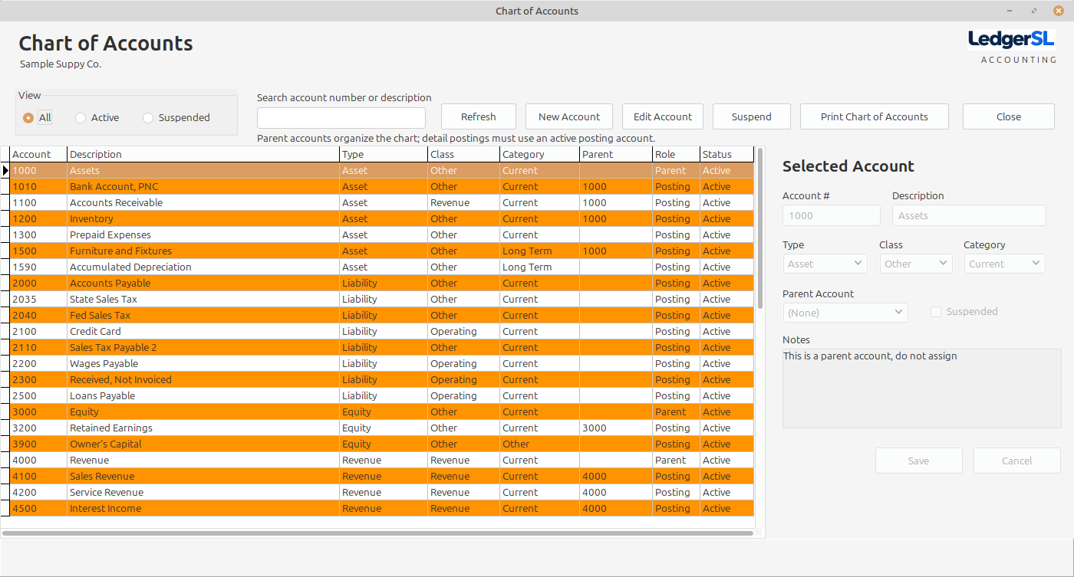
Task: Sort by the Class column header
Action: coord(463,154)
